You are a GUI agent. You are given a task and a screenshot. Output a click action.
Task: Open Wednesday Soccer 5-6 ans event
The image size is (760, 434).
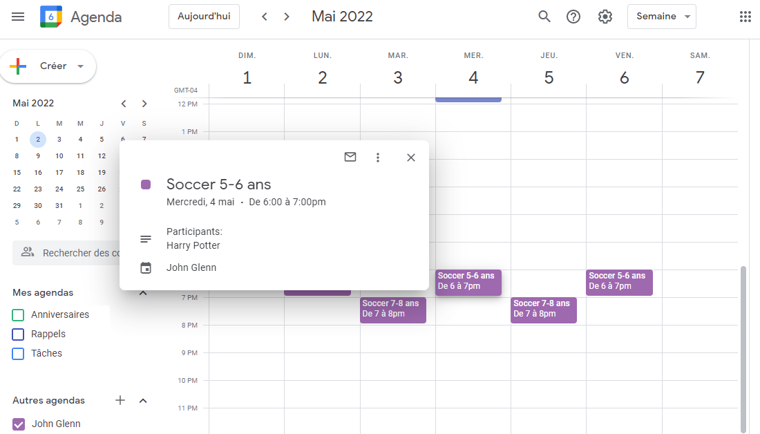tap(468, 282)
